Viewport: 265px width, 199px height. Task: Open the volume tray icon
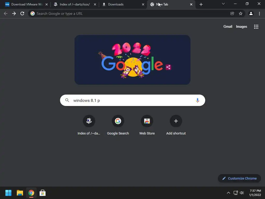(x=242, y=193)
